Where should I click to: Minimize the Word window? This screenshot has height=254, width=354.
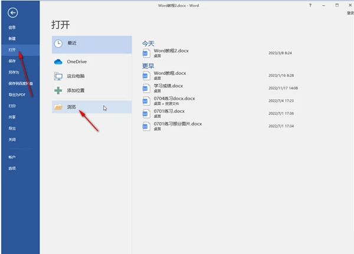pyautogui.click(x=323, y=5)
